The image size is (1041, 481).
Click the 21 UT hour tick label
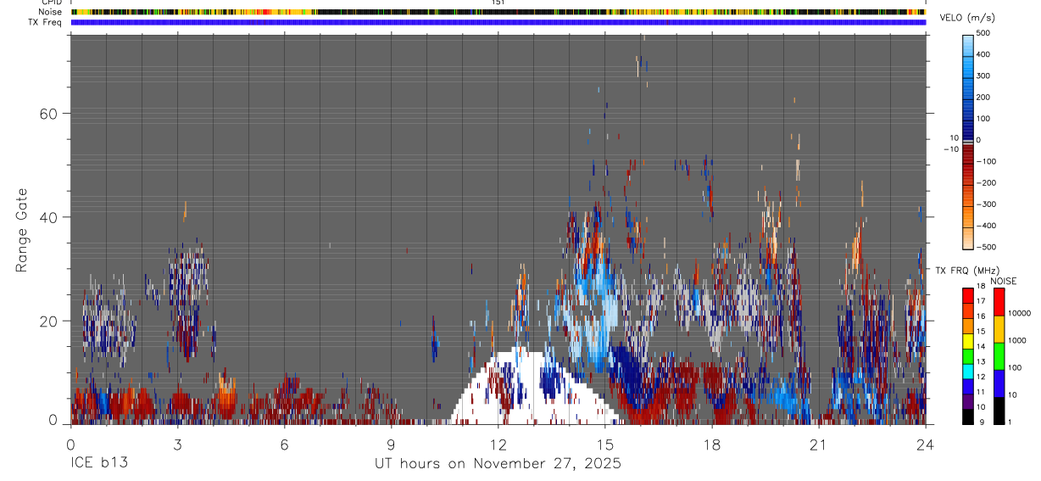point(819,444)
